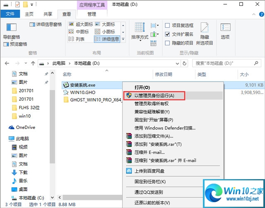Click the Forward navigation arrow
Image resolution: width=265 pixels, height=208 pixels.
[17, 63]
